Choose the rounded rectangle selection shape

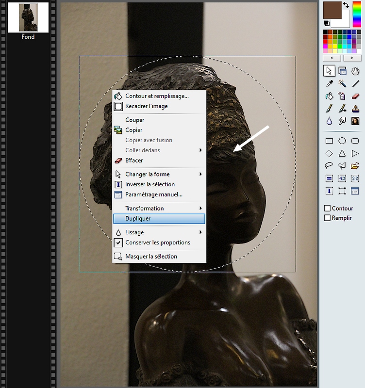point(355,141)
